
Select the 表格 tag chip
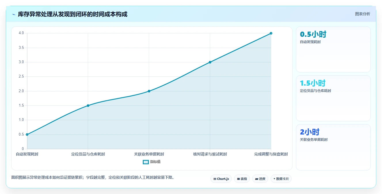pyautogui.click(x=242, y=179)
